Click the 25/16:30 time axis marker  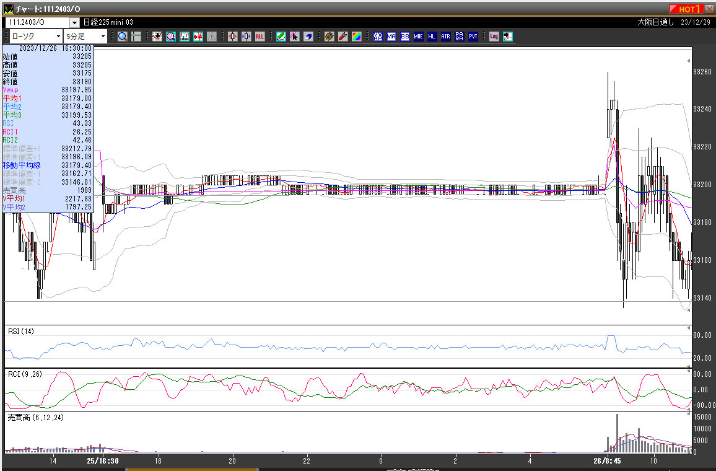tap(103, 461)
